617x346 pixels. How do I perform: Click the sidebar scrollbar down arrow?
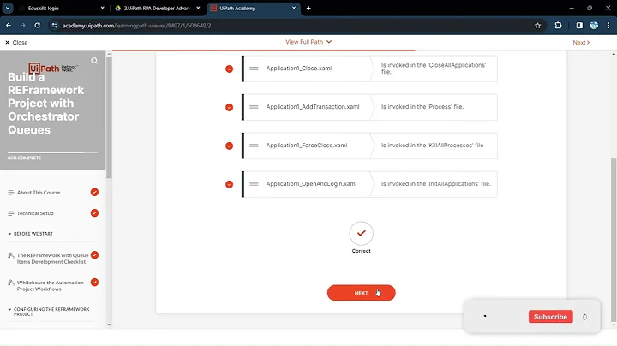point(109,325)
